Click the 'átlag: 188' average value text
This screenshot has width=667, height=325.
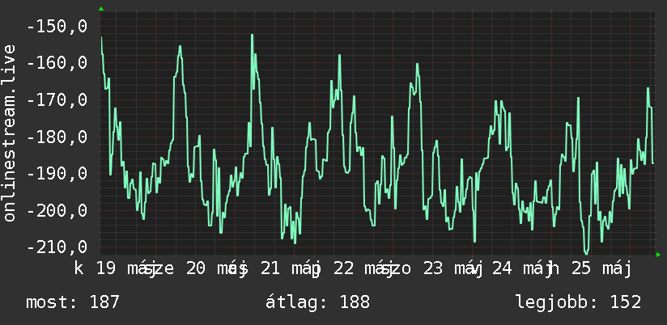pos(317,302)
